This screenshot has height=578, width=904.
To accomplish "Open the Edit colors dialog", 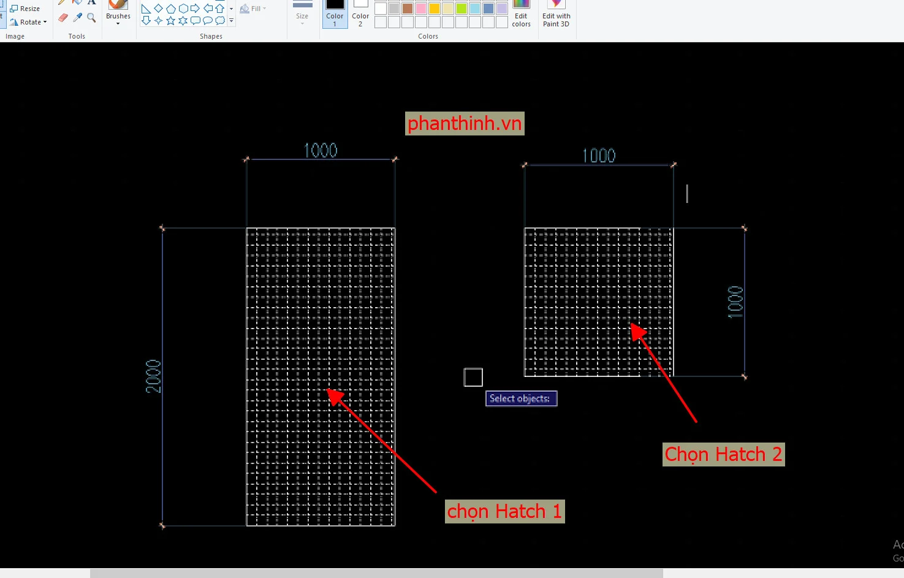I will tap(521, 13).
